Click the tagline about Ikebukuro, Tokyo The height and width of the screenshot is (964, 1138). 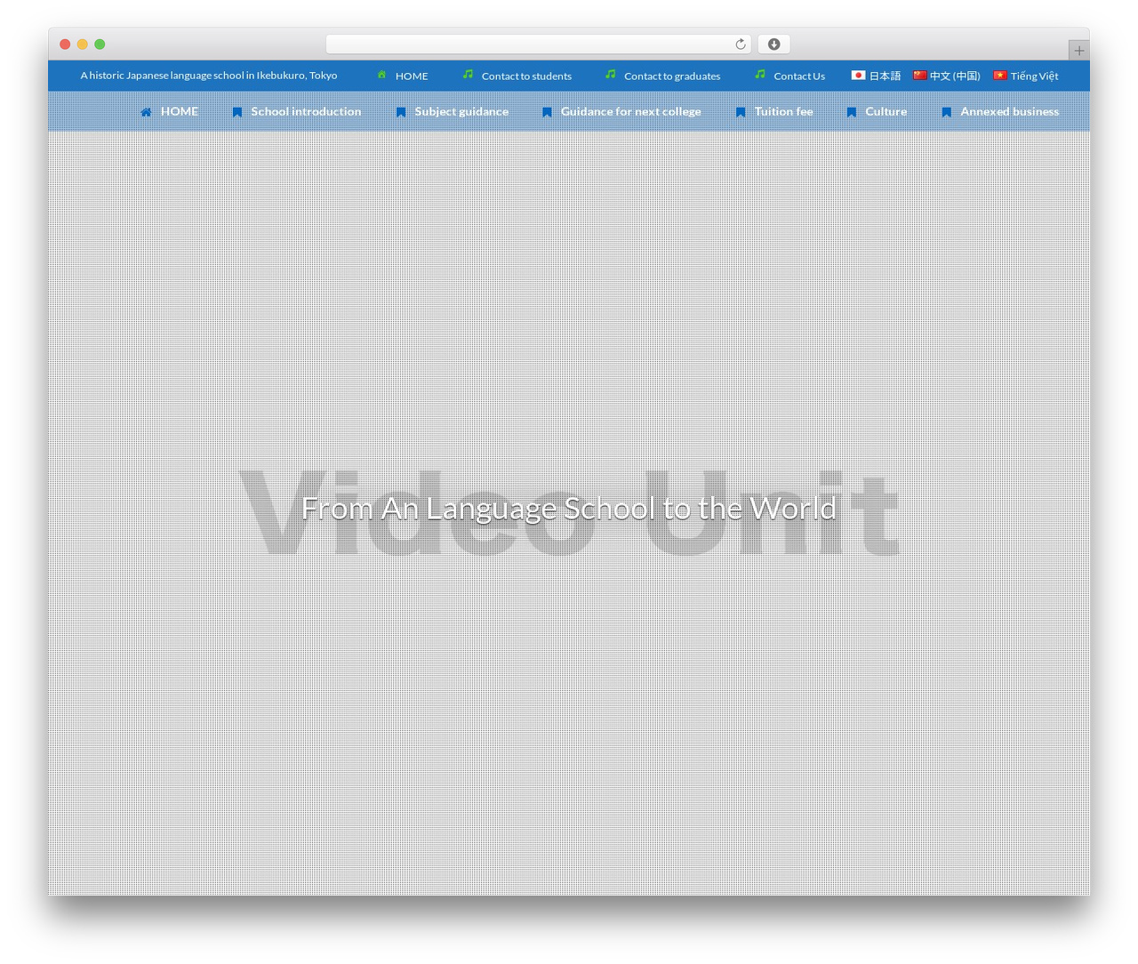(209, 76)
